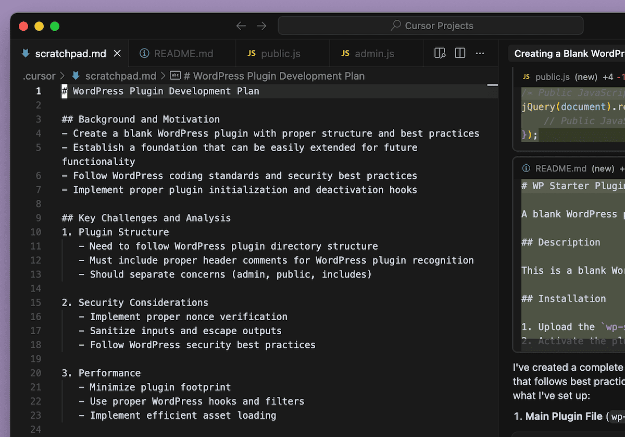
Task: Go forward with the right arrow
Action: tap(262, 26)
